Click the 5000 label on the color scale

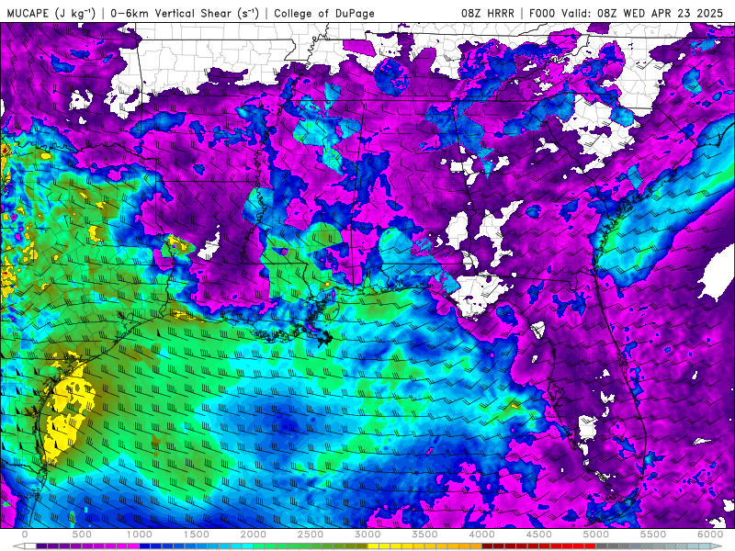coord(596,534)
